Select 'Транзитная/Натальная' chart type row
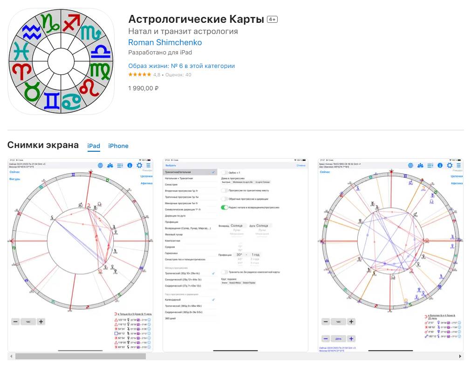The height and width of the screenshot is (370, 471). (190, 172)
